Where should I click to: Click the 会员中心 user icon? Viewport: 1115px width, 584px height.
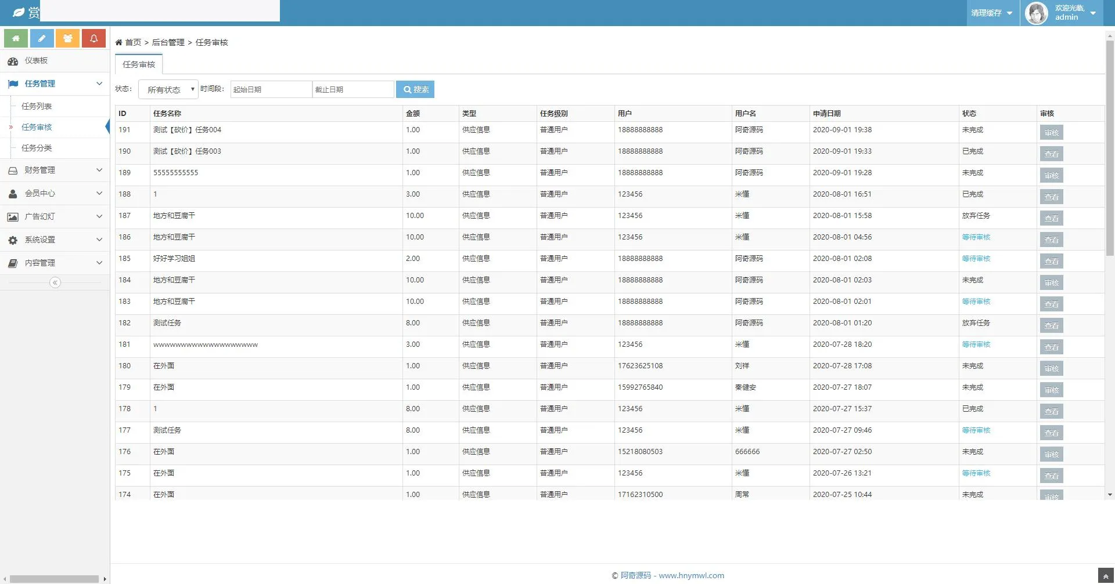(13, 194)
